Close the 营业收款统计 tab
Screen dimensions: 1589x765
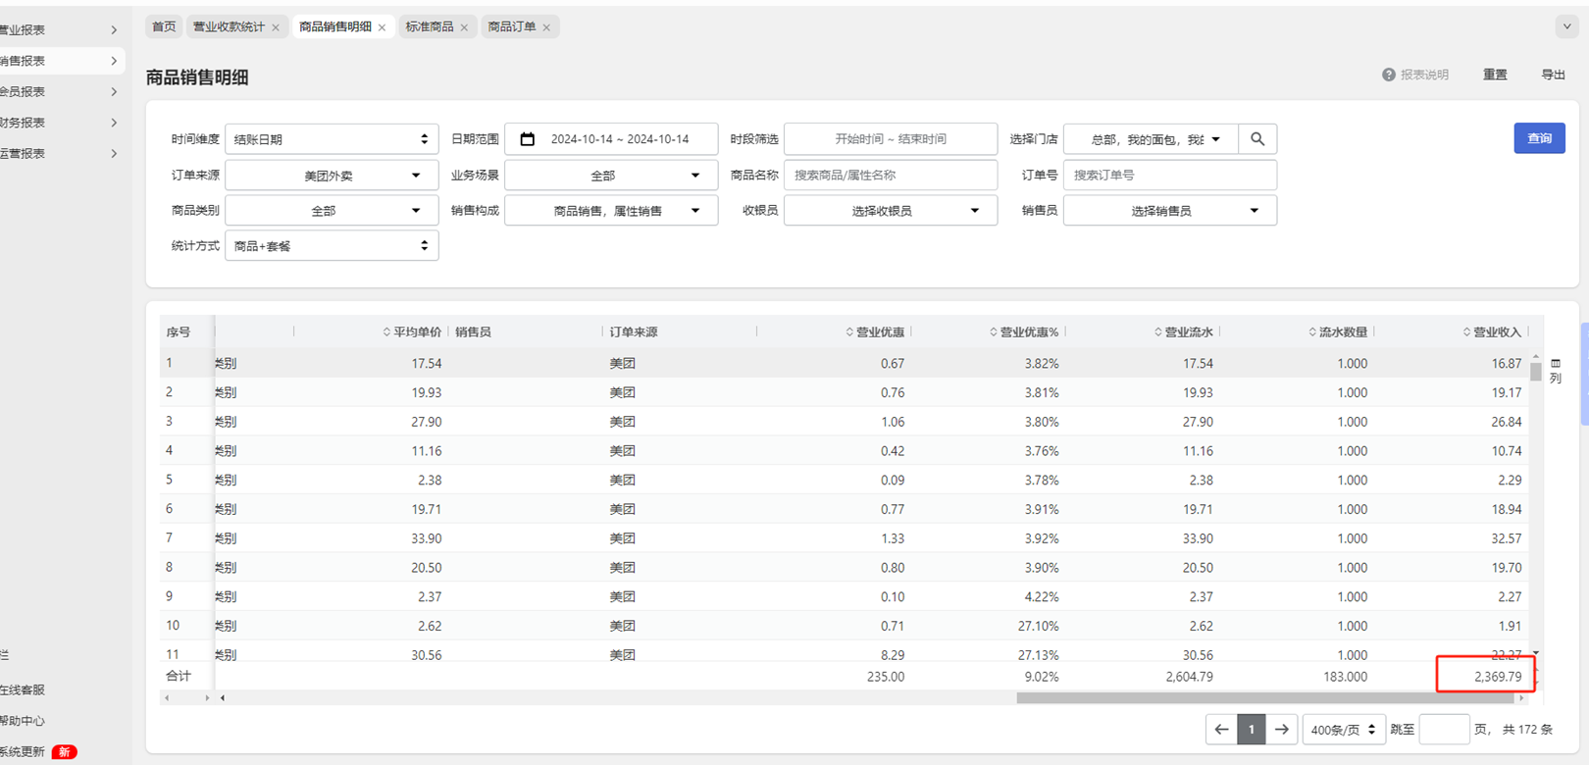point(276,27)
